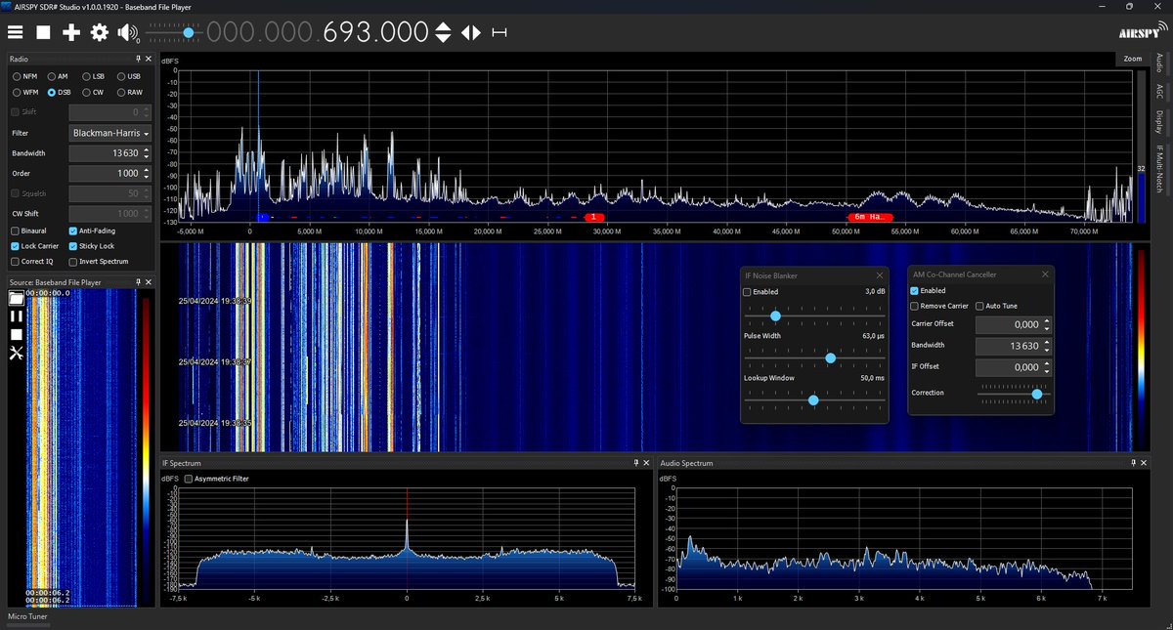Open the Blackman-Harris filter dropdown
The width and height of the screenshot is (1173, 630).
[x=110, y=132]
